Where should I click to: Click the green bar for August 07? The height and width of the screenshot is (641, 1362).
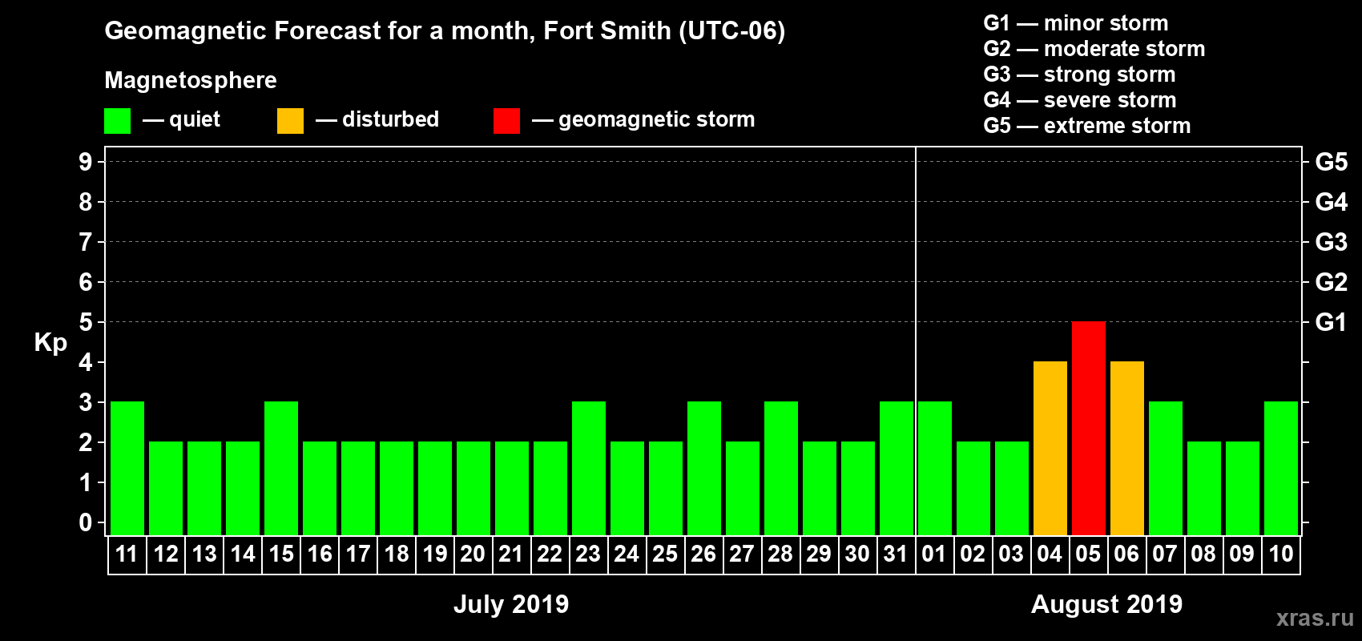pos(1166,469)
